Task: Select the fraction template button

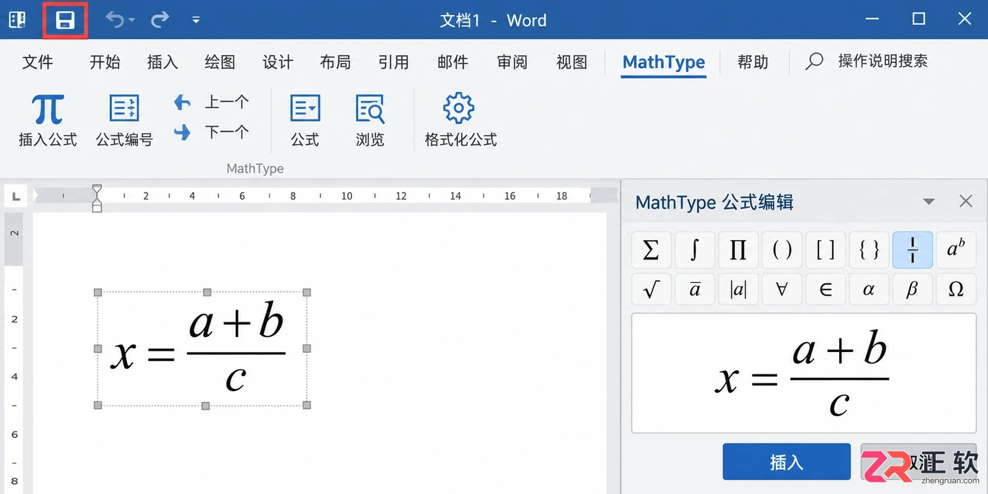Action: (x=913, y=250)
